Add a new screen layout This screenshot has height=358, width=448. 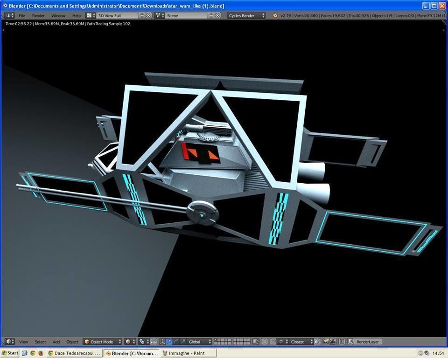pyautogui.click(x=142, y=15)
